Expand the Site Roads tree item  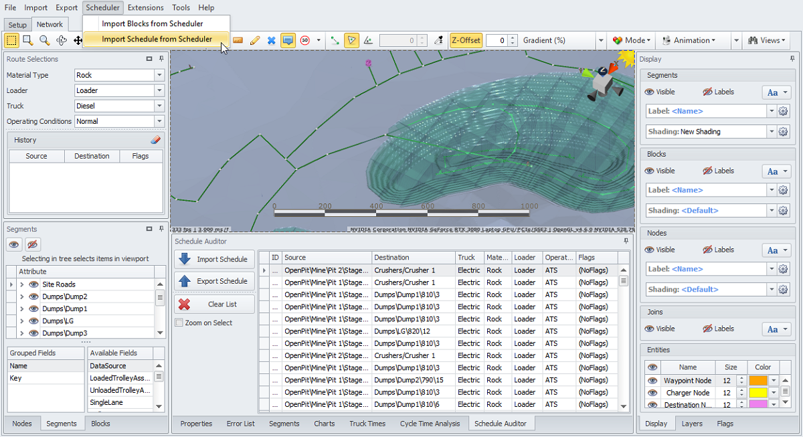22,284
